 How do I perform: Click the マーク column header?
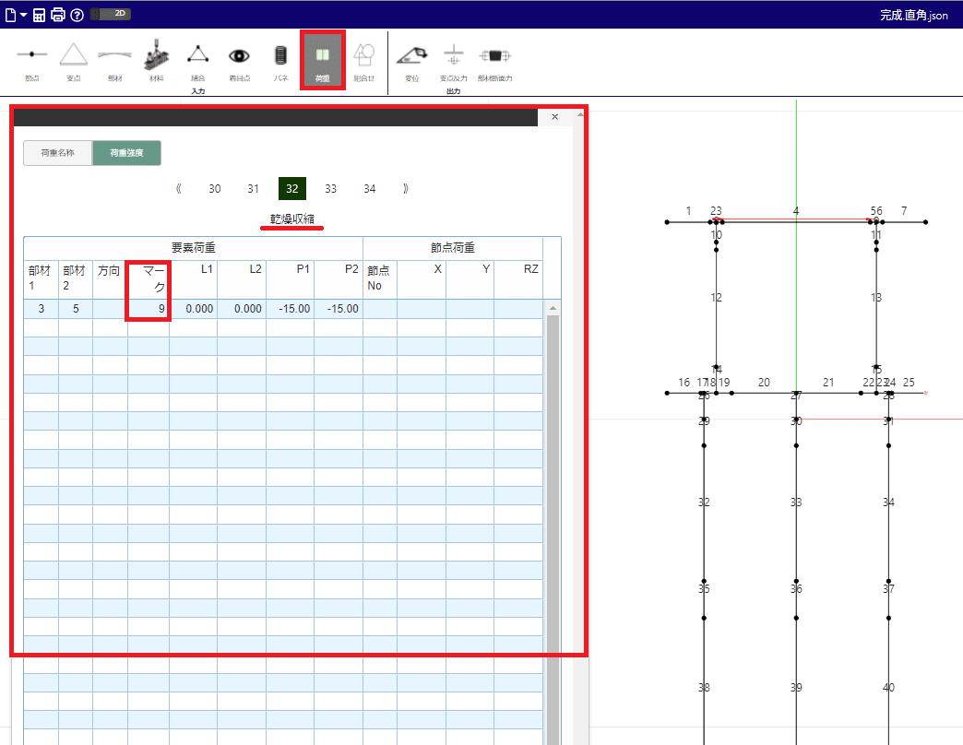[x=149, y=278]
